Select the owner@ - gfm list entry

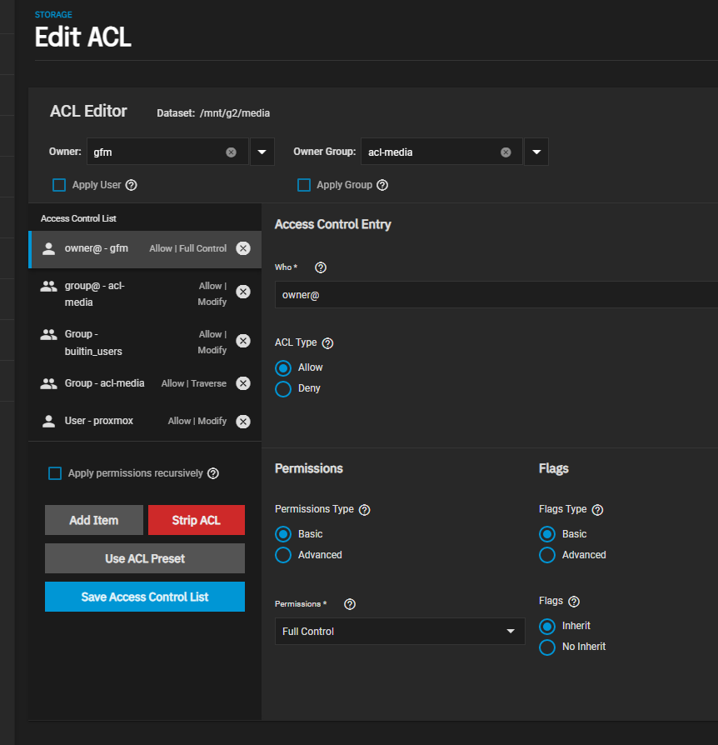point(145,249)
